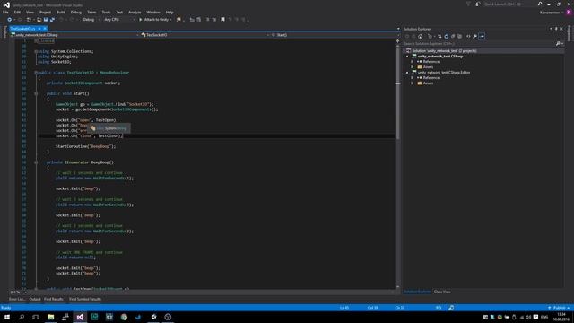Screen dimensions: 574x323
Task: Click View Code icon in Solution Explorer
Action: [468, 36]
